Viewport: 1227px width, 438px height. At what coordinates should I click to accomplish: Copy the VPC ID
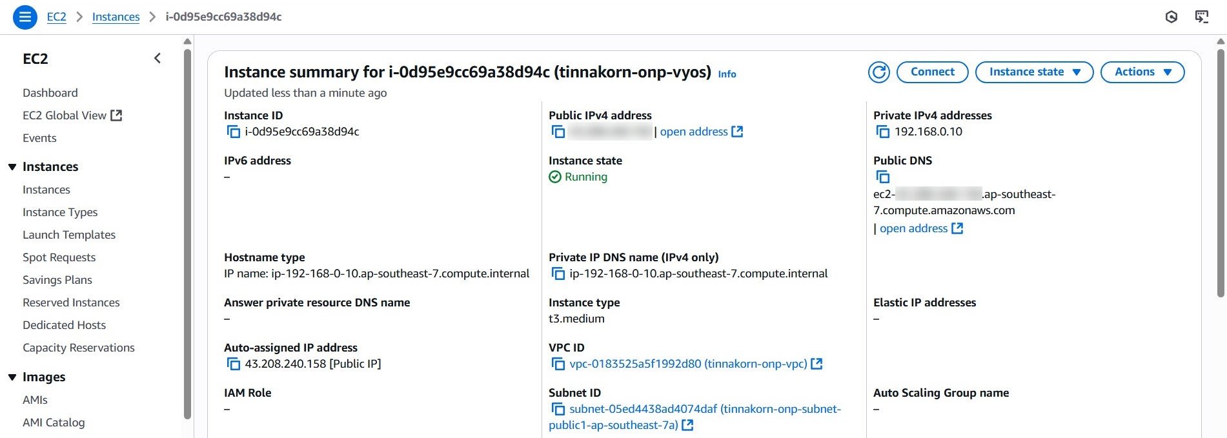coord(558,364)
